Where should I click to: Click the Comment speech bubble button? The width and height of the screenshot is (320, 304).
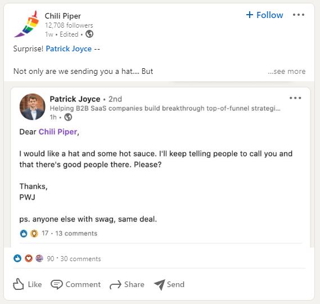tap(76, 284)
